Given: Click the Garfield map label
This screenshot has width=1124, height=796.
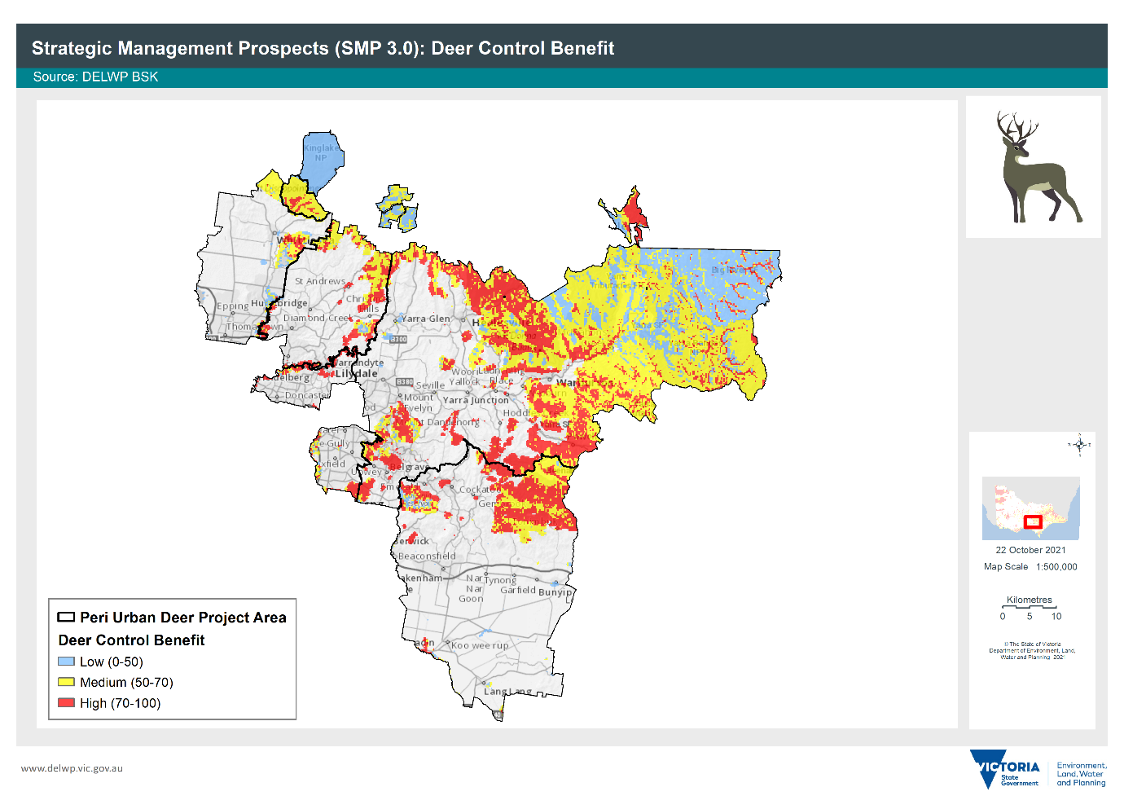Looking at the screenshot, I should (518, 590).
